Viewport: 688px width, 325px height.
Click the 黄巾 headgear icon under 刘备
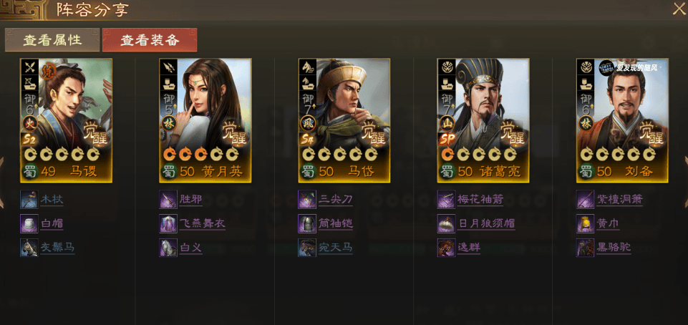pos(586,223)
